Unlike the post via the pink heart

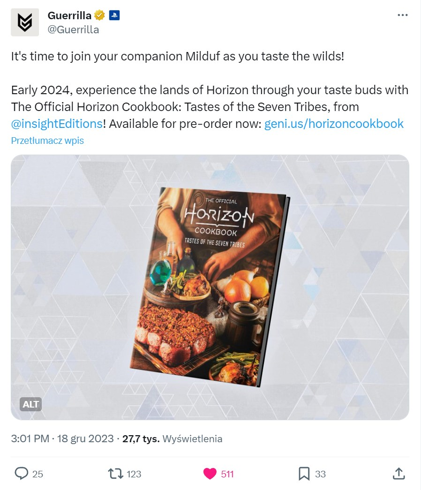point(210,474)
